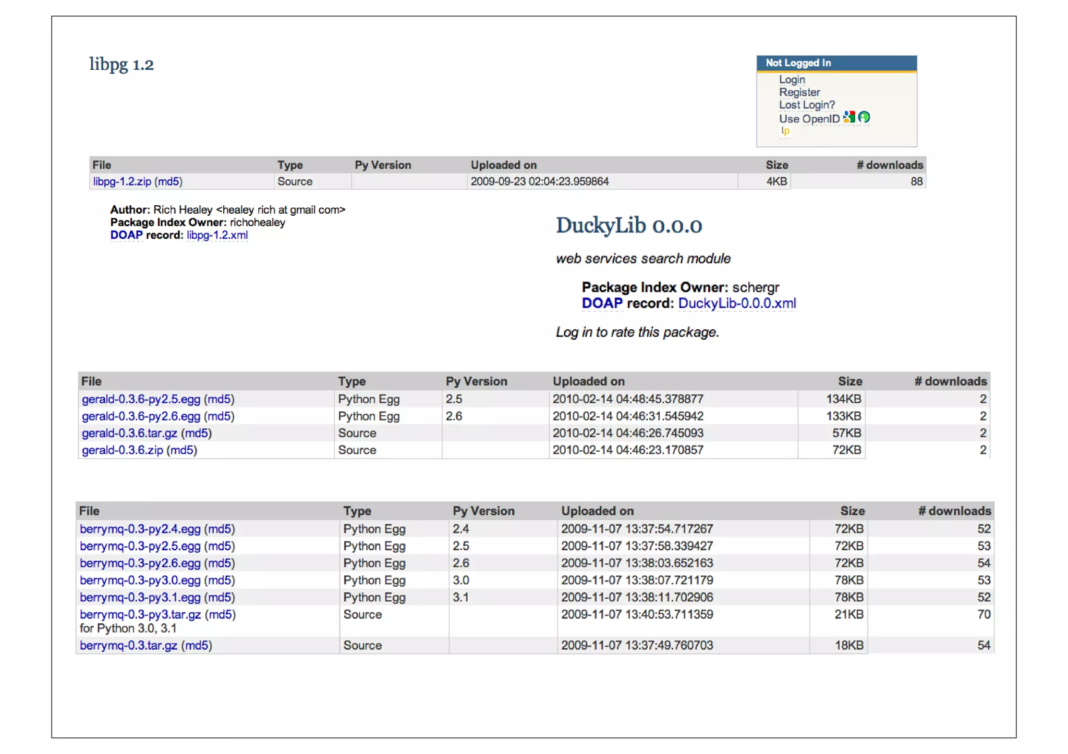Open the libpg-1.2.xml DOAP record
Screen dimensions: 1068x754
pyautogui.click(x=217, y=235)
